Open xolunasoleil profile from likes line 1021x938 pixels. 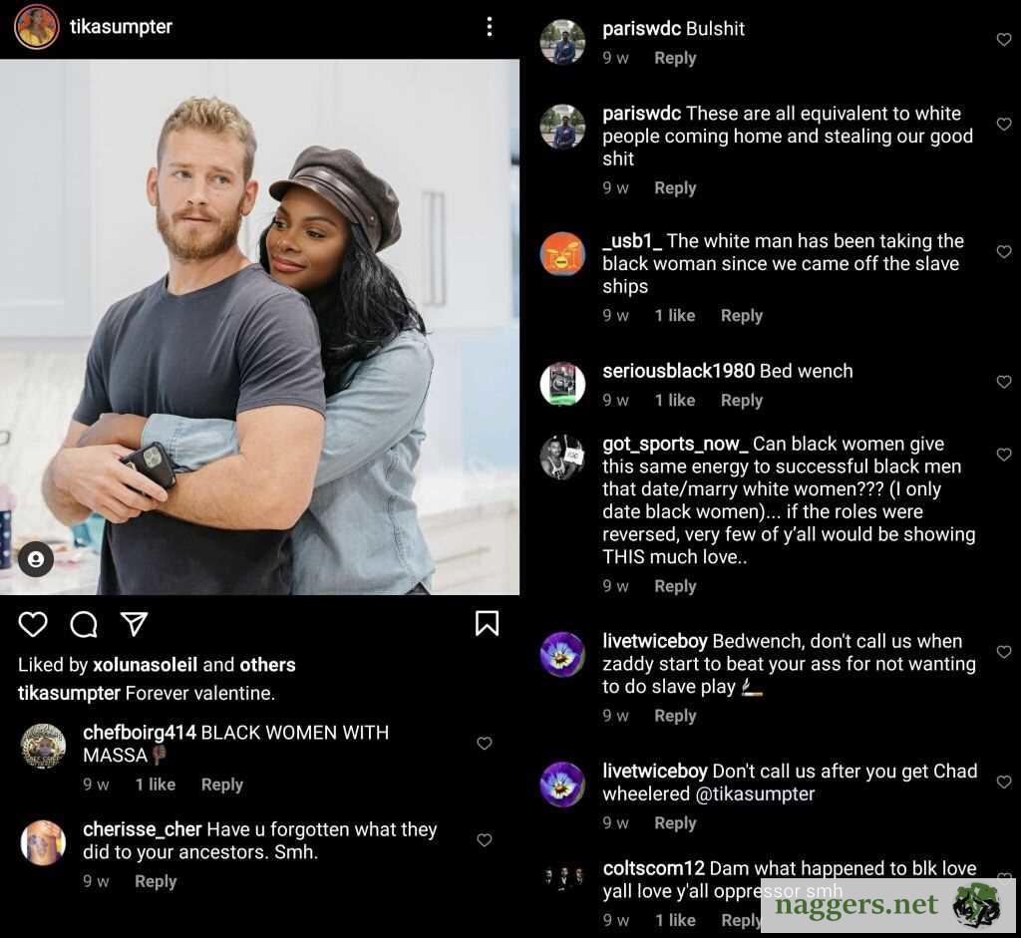click(x=146, y=665)
